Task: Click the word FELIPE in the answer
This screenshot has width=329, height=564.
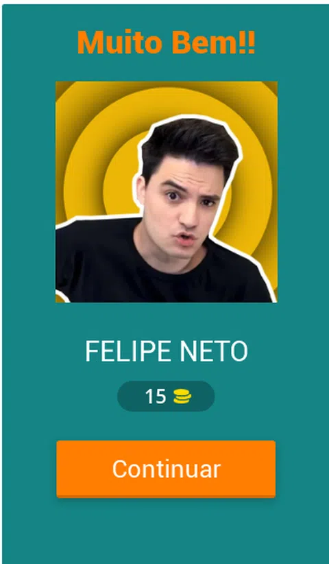Action: tap(127, 351)
